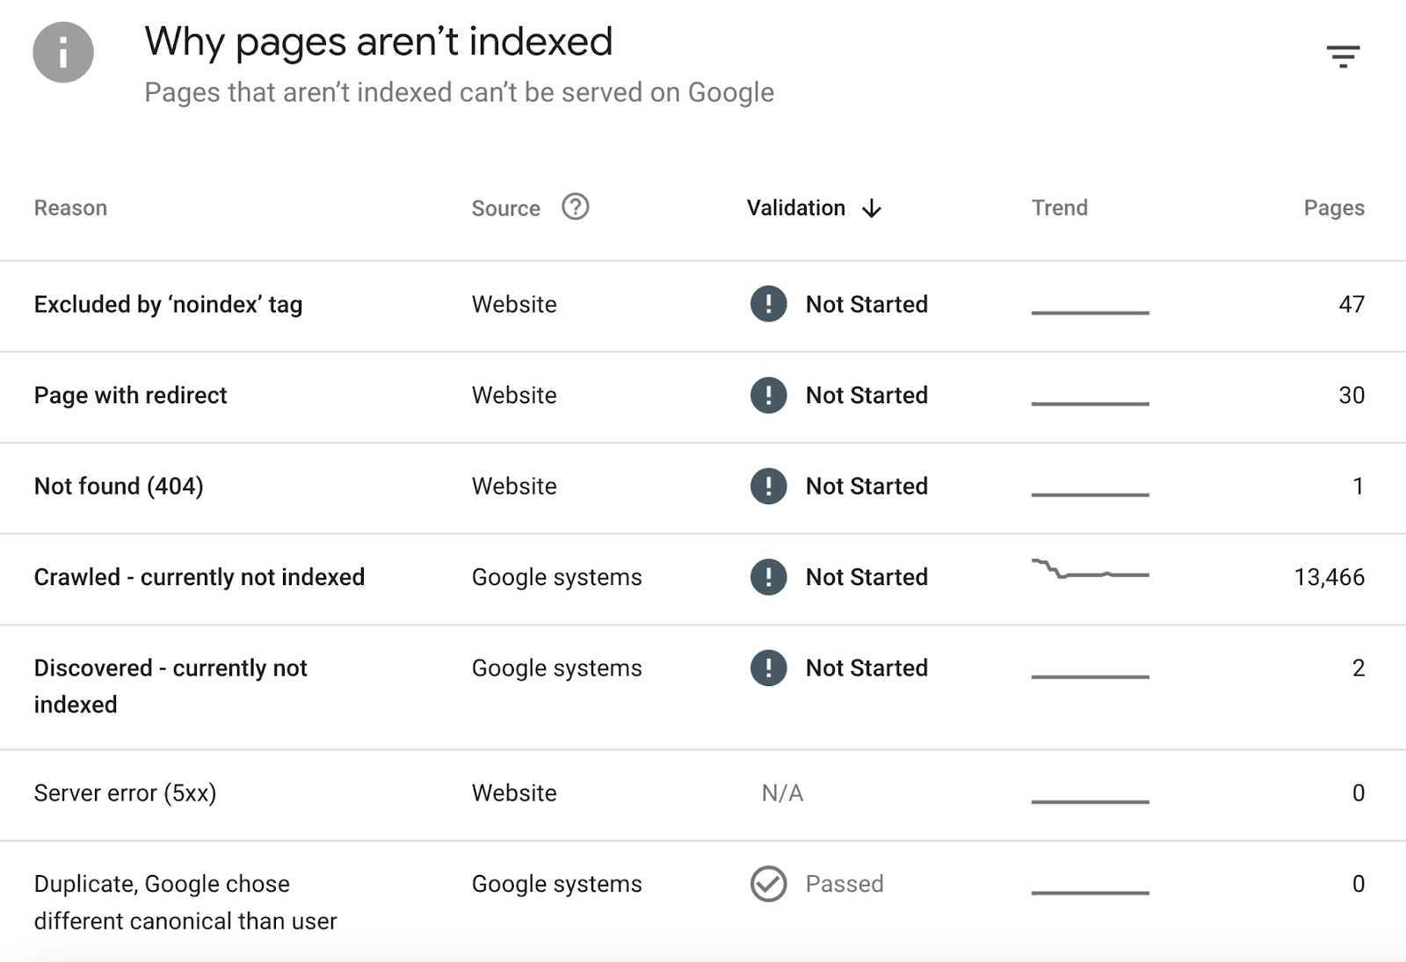The width and height of the screenshot is (1406, 962).
Task: Sort rows by the Source column header
Action: click(504, 208)
